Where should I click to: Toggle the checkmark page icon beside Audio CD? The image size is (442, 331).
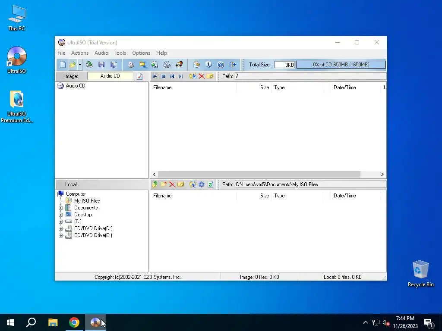click(139, 76)
